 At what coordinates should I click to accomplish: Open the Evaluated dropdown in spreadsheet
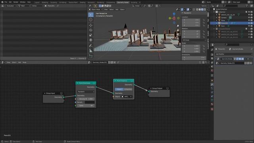[x=11, y=6]
